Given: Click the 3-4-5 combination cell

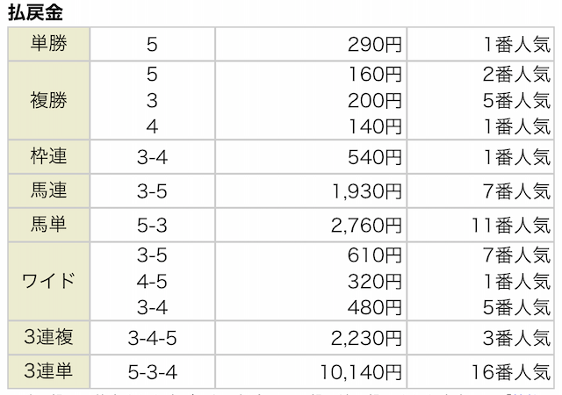Looking at the screenshot, I should pos(153,340).
